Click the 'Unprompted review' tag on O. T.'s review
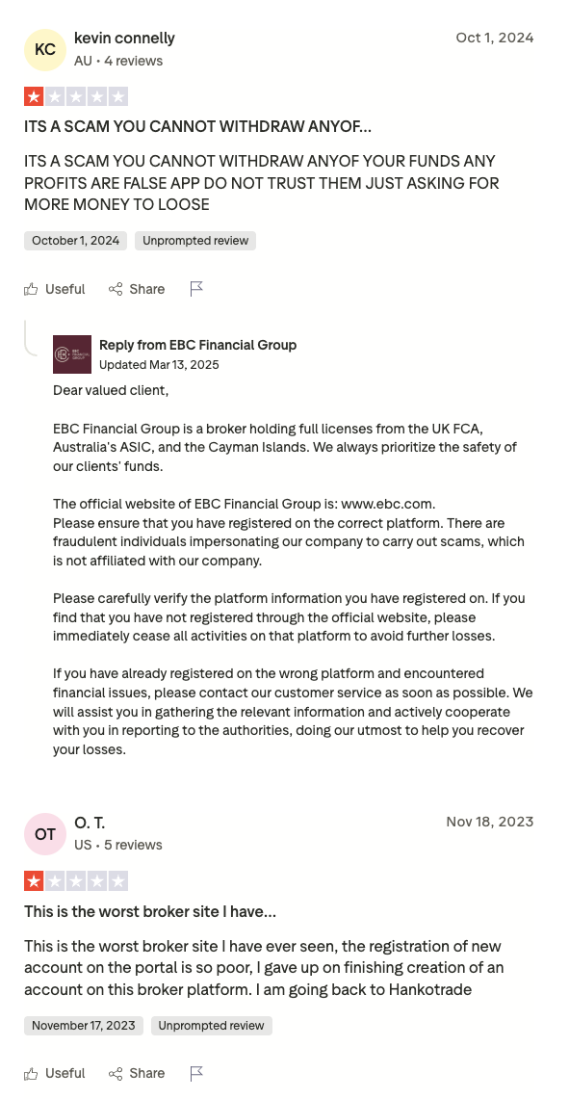 point(211,1026)
